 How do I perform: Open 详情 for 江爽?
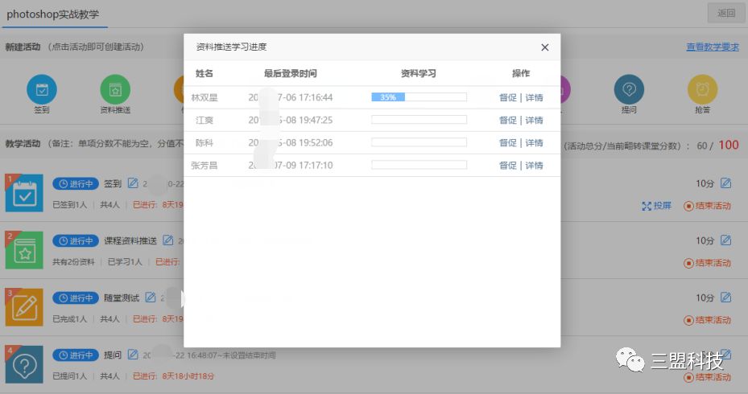pyautogui.click(x=534, y=120)
